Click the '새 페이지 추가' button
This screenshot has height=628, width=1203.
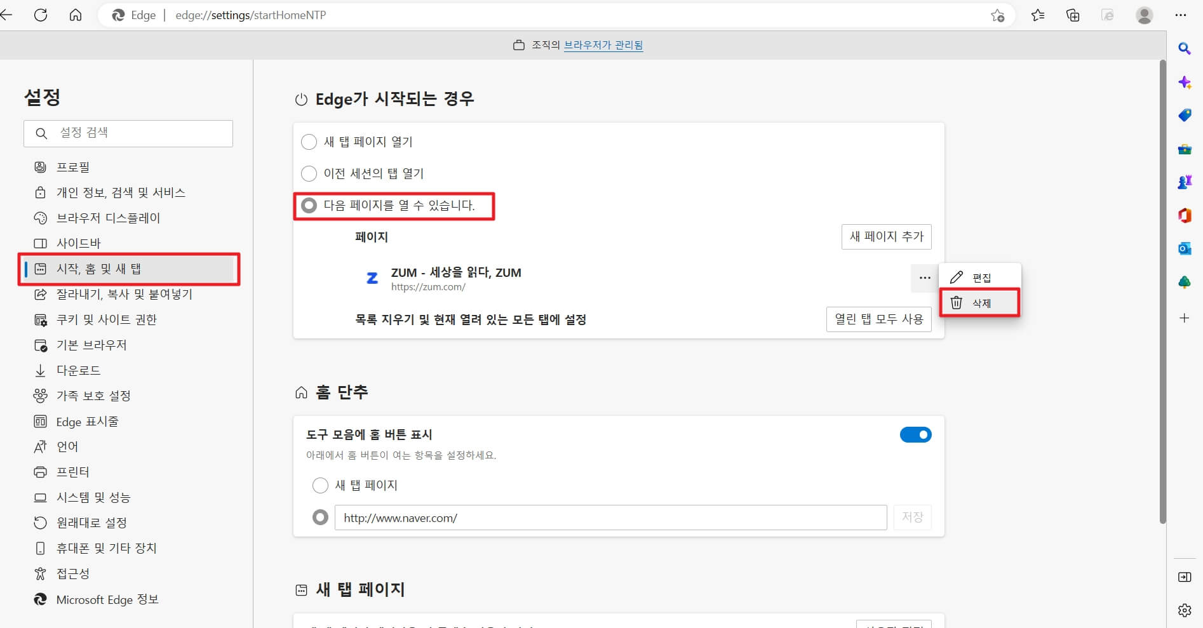click(886, 237)
